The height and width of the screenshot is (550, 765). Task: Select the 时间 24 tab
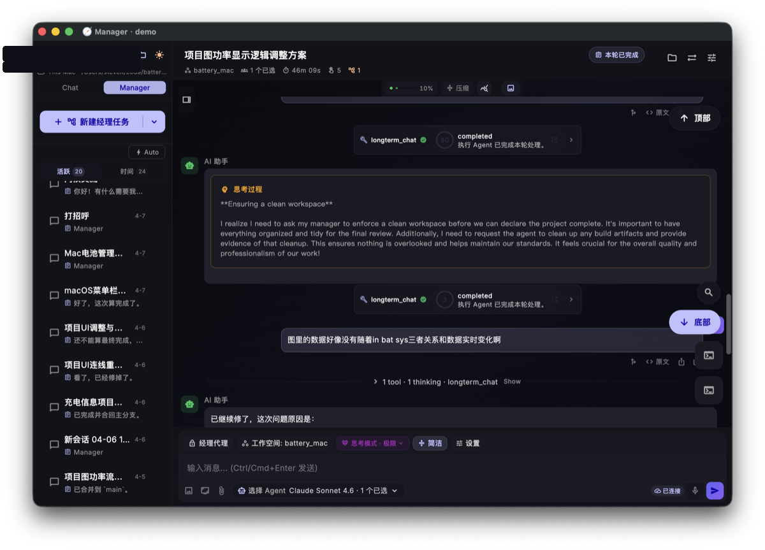133,171
